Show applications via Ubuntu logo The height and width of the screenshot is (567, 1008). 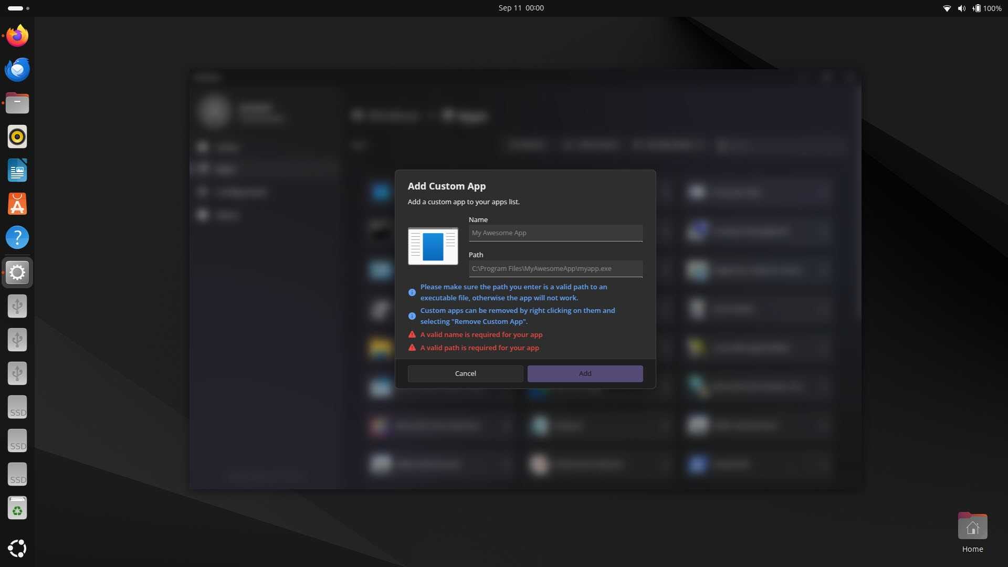(17, 549)
